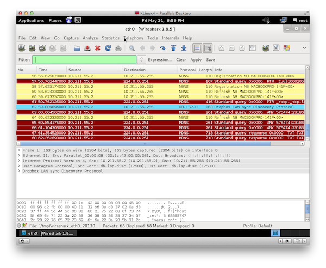Open capture file comment status icon
This screenshot has height=268, width=326.
tap(25, 226)
